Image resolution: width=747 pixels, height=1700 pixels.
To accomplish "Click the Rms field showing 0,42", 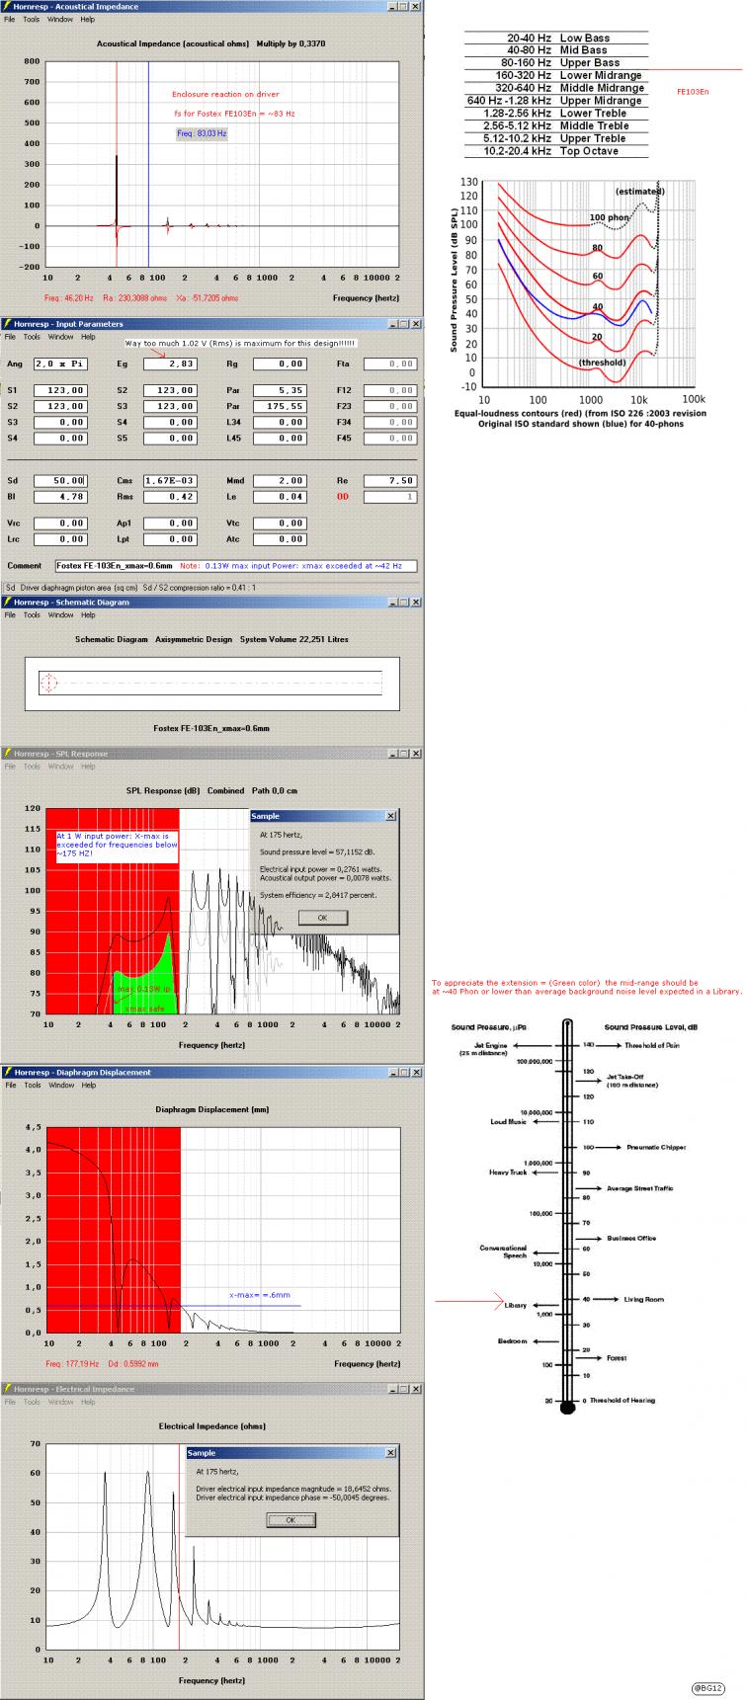I will pos(170,496).
